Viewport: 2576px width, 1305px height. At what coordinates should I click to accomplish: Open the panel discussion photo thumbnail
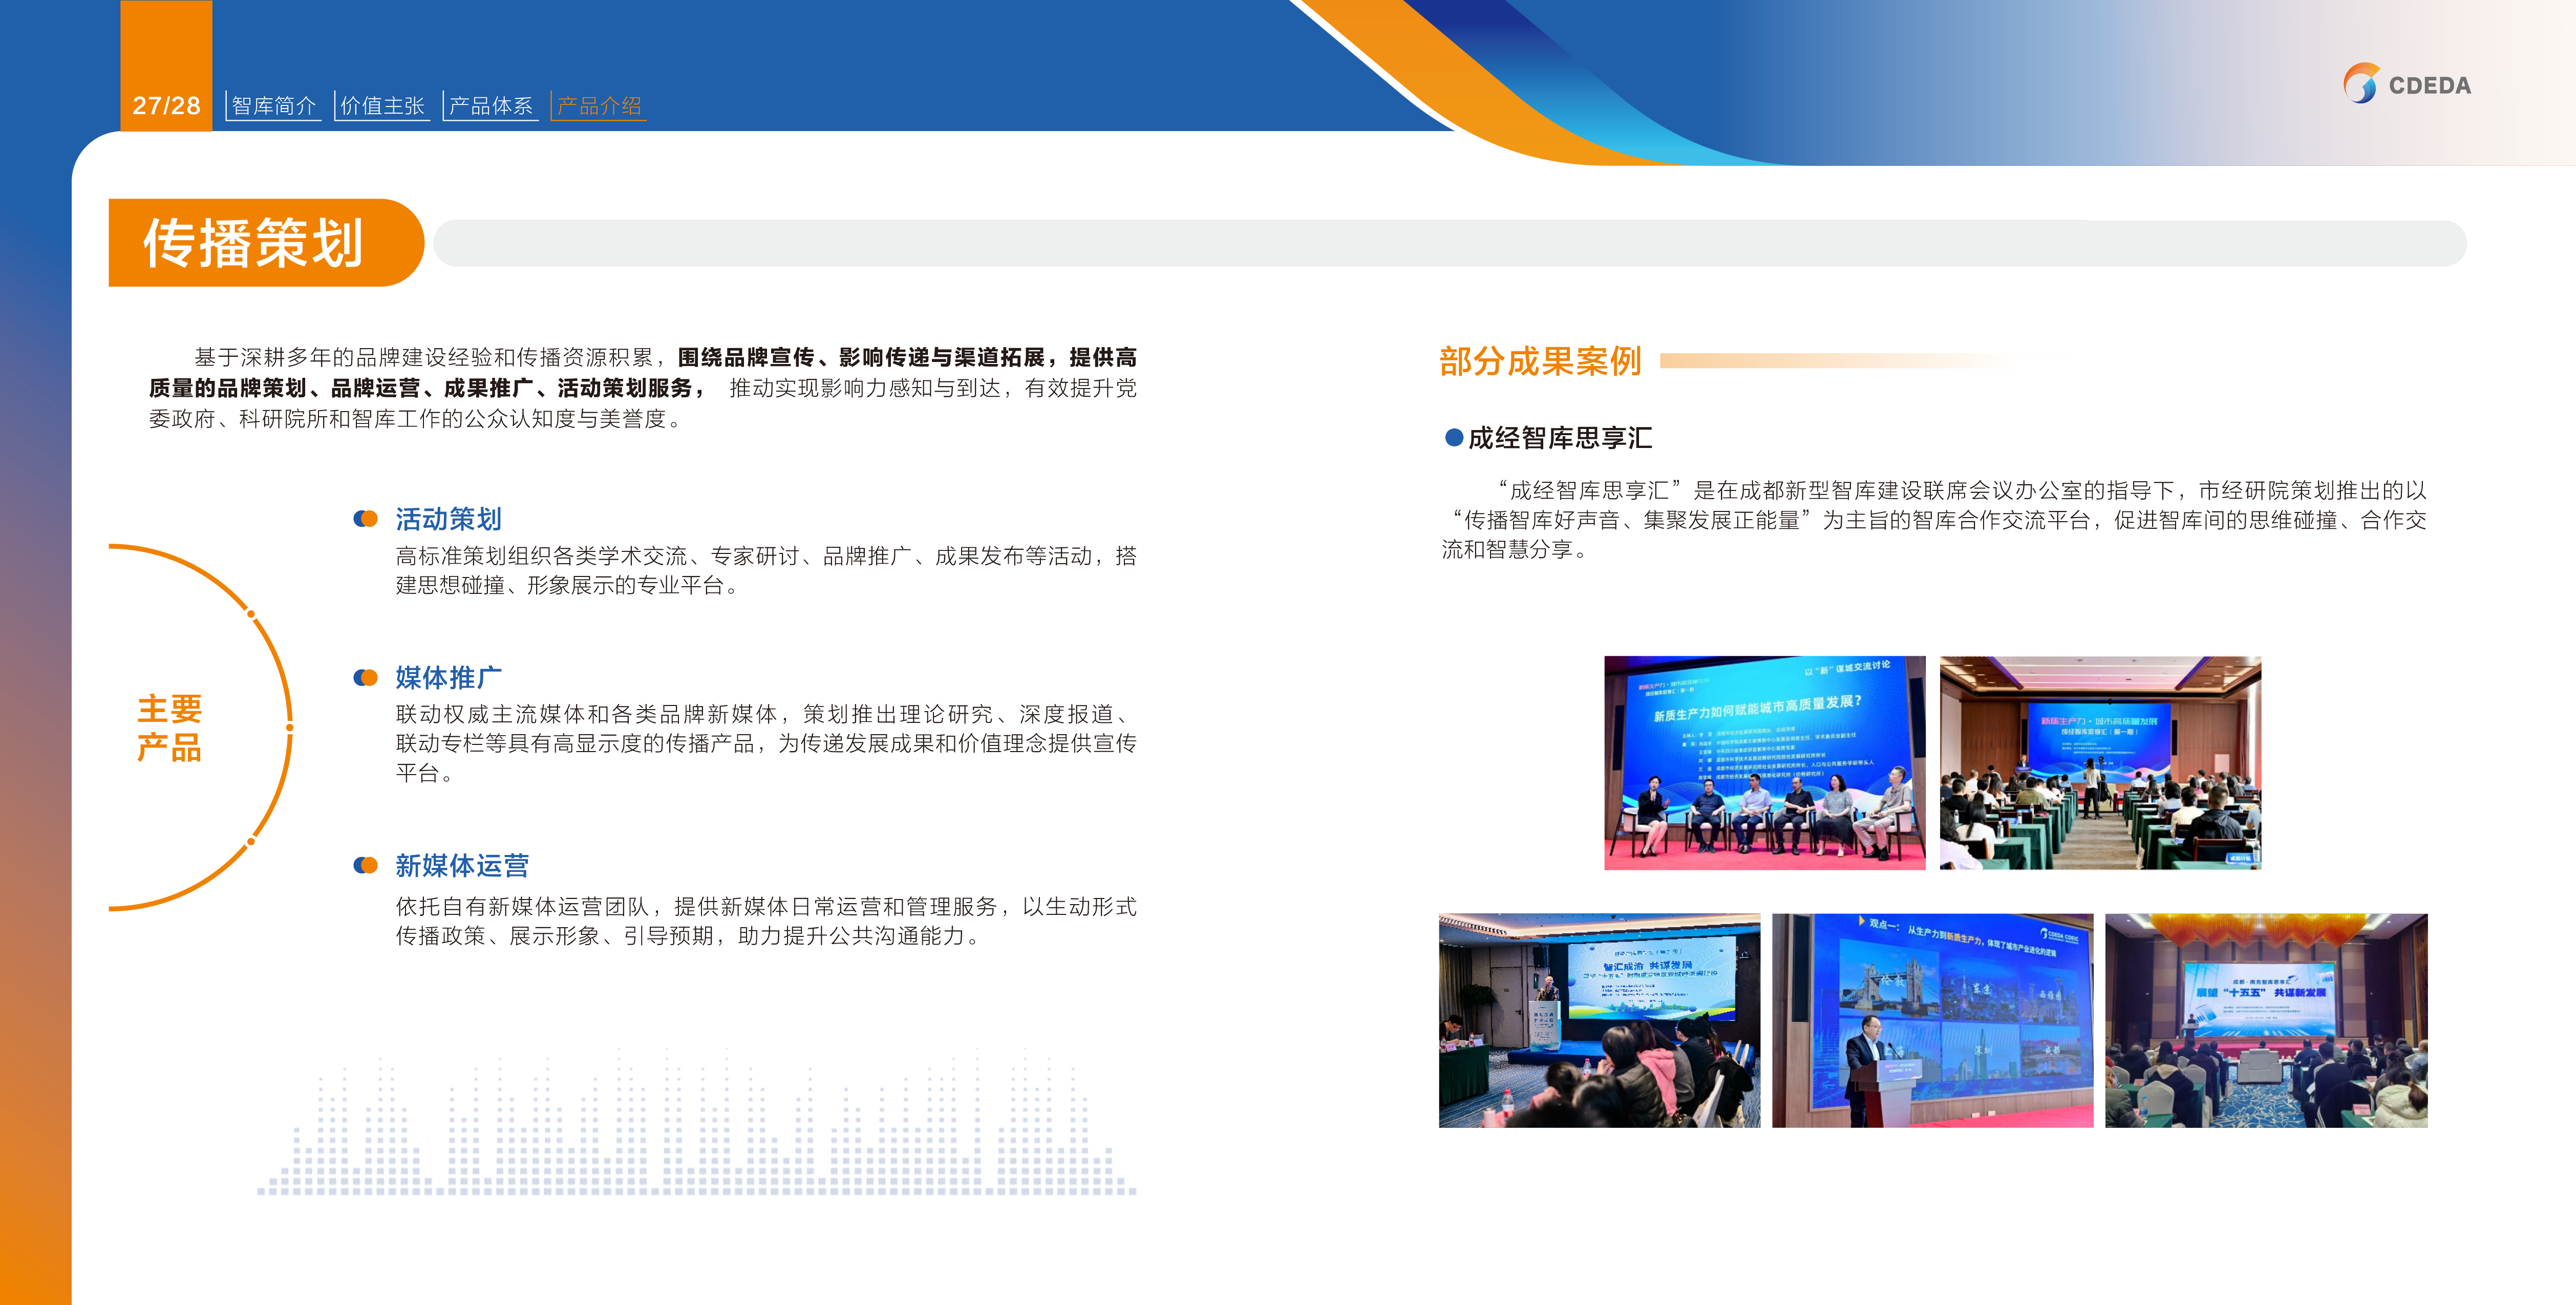click(1765, 765)
